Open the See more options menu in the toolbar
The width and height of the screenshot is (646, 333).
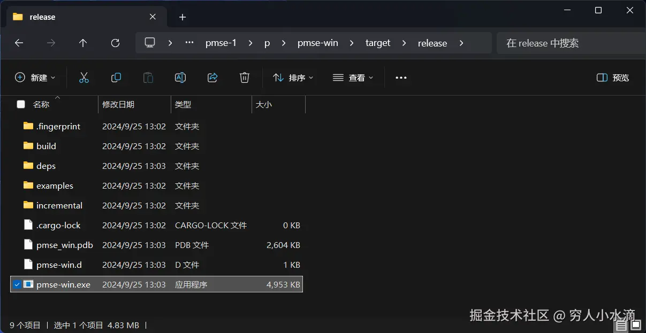(401, 78)
